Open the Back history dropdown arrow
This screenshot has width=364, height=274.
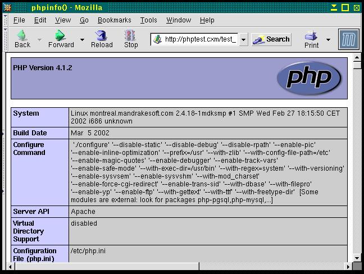tap(40, 40)
